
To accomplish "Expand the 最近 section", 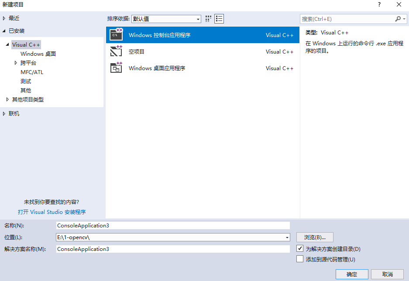I will click(4, 18).
